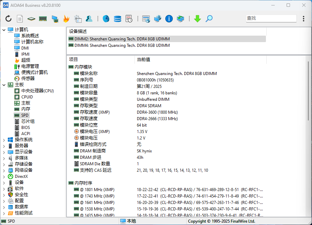Screen dimensions: 312x225
Task: Select the 制造日期 row
Action: (x=167, y=86)
